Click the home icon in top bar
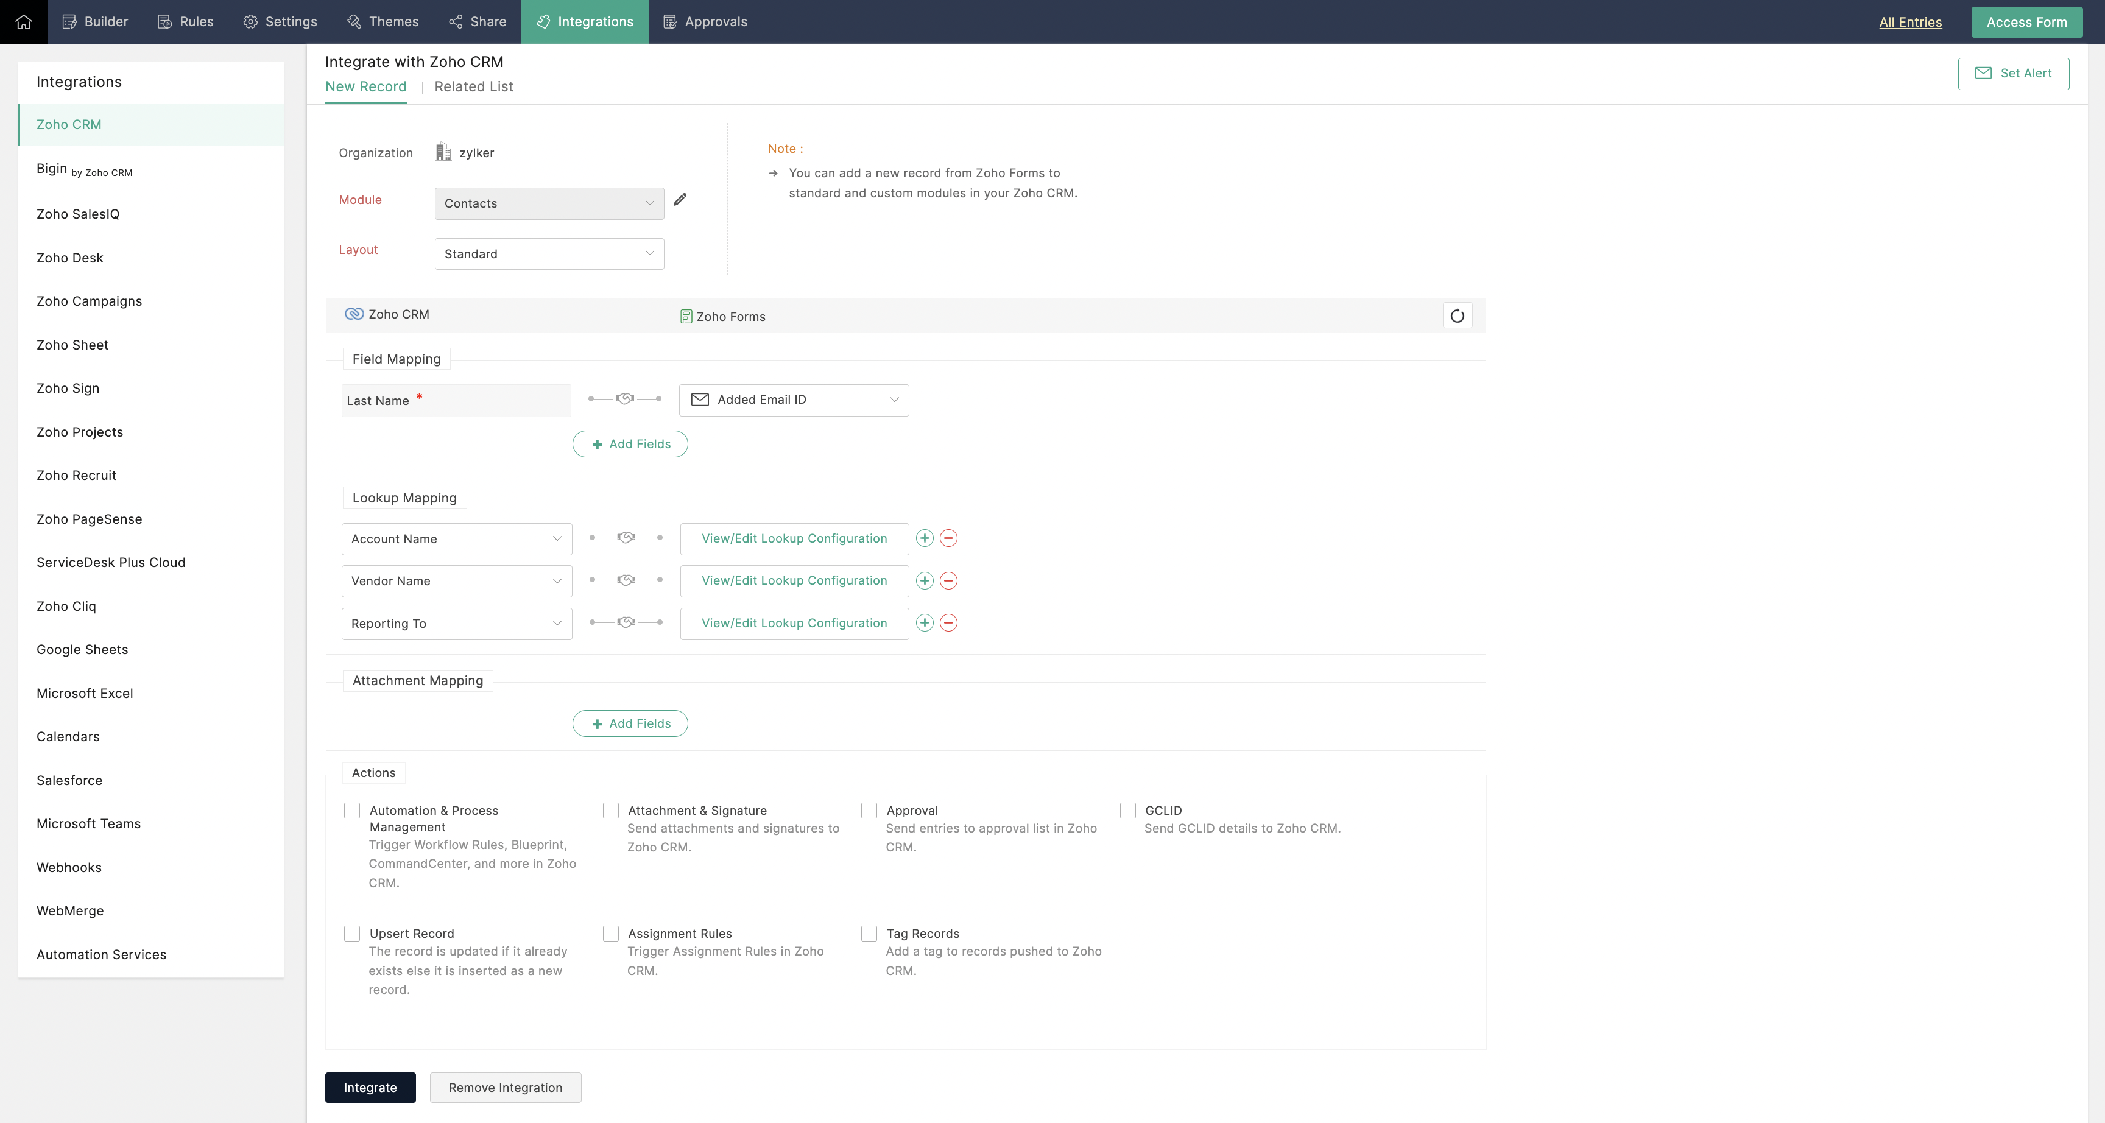This screenshot has width=2105, height=1123. 24,22
